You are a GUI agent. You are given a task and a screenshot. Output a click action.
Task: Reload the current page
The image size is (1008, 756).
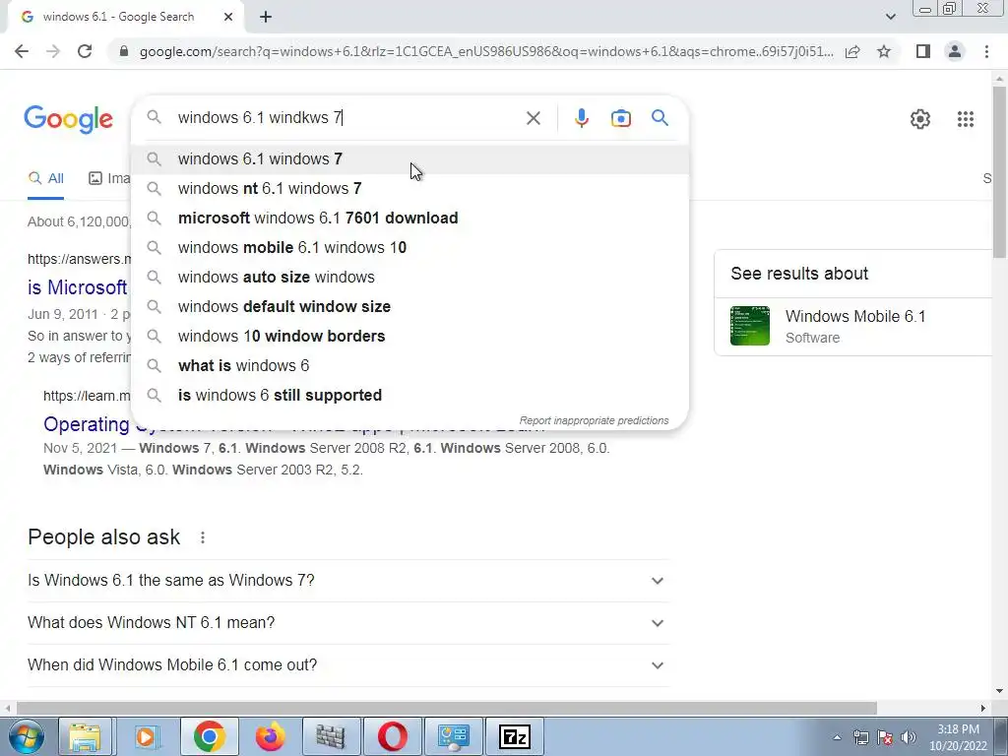[85, 51]
